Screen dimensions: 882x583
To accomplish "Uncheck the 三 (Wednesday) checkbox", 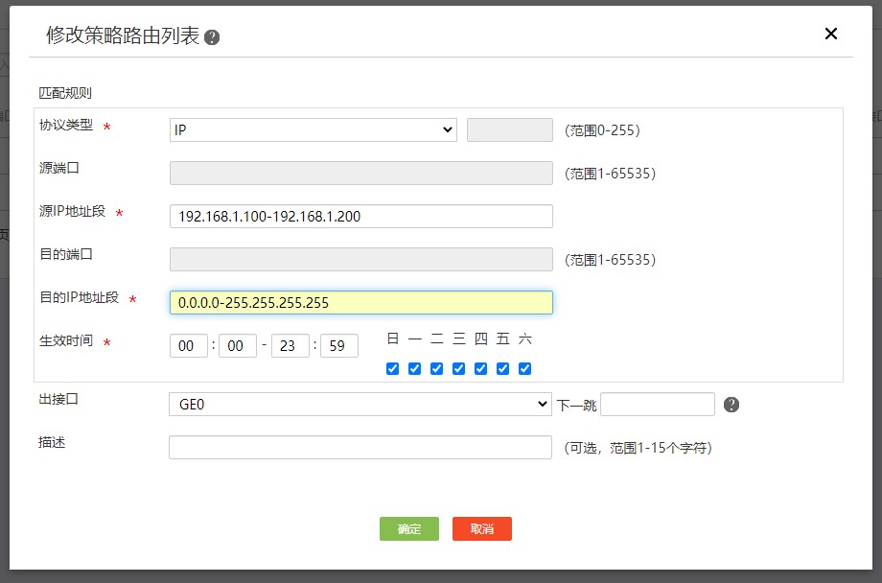I will click(x=459, y=368).
